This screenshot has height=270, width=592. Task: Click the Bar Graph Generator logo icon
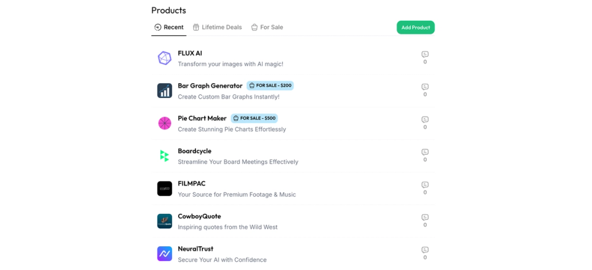tap(165, 91)
